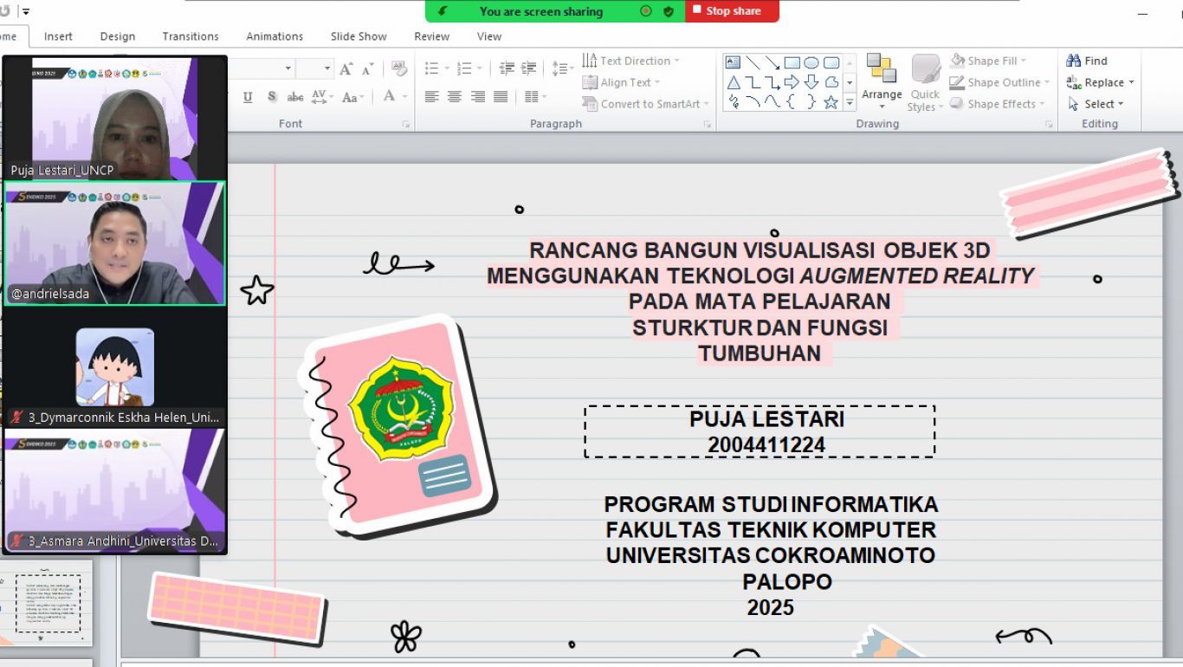Click the Increase Font Size icon
This screenshot has width=1183, height=667.
point(346,69)
